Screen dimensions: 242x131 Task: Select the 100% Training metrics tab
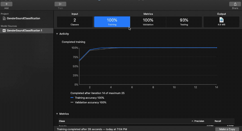point(112,22)
